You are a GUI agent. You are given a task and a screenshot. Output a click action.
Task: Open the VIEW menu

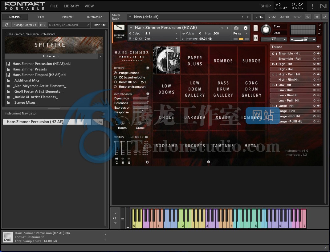click(89, 6)
